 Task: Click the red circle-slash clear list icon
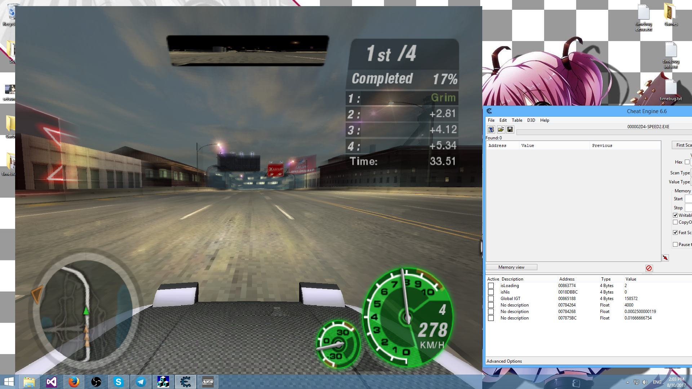[x=649, y=268]
